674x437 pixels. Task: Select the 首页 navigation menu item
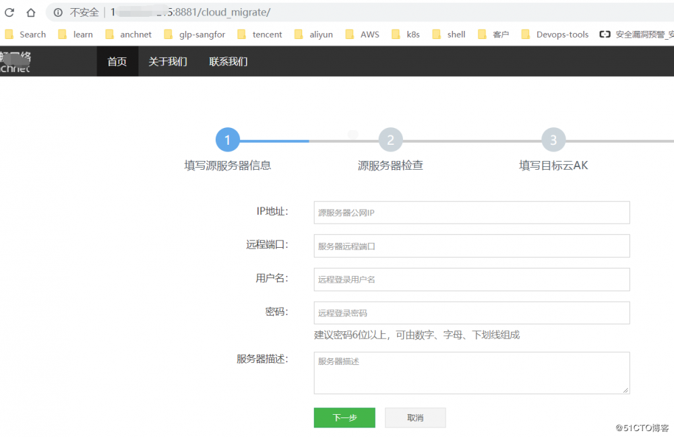coord(117,61)
